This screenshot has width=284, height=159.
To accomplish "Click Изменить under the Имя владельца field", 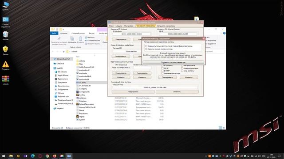I will 121,77.
